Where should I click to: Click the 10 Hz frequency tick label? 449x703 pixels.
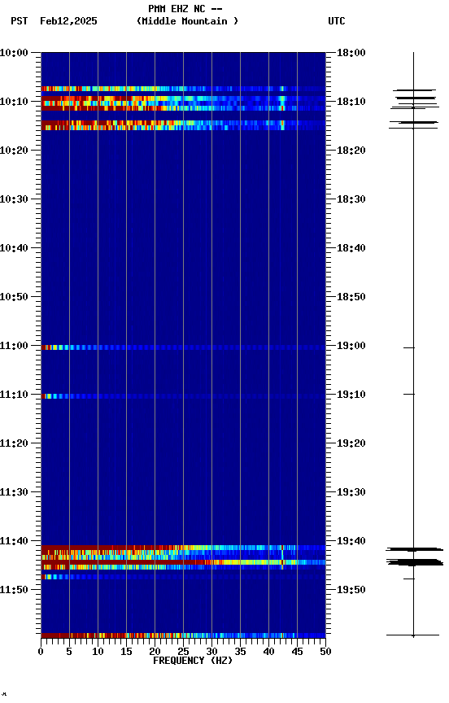98,652
